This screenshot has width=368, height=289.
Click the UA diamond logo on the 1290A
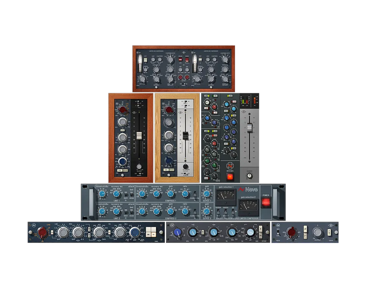click(331, 225)
